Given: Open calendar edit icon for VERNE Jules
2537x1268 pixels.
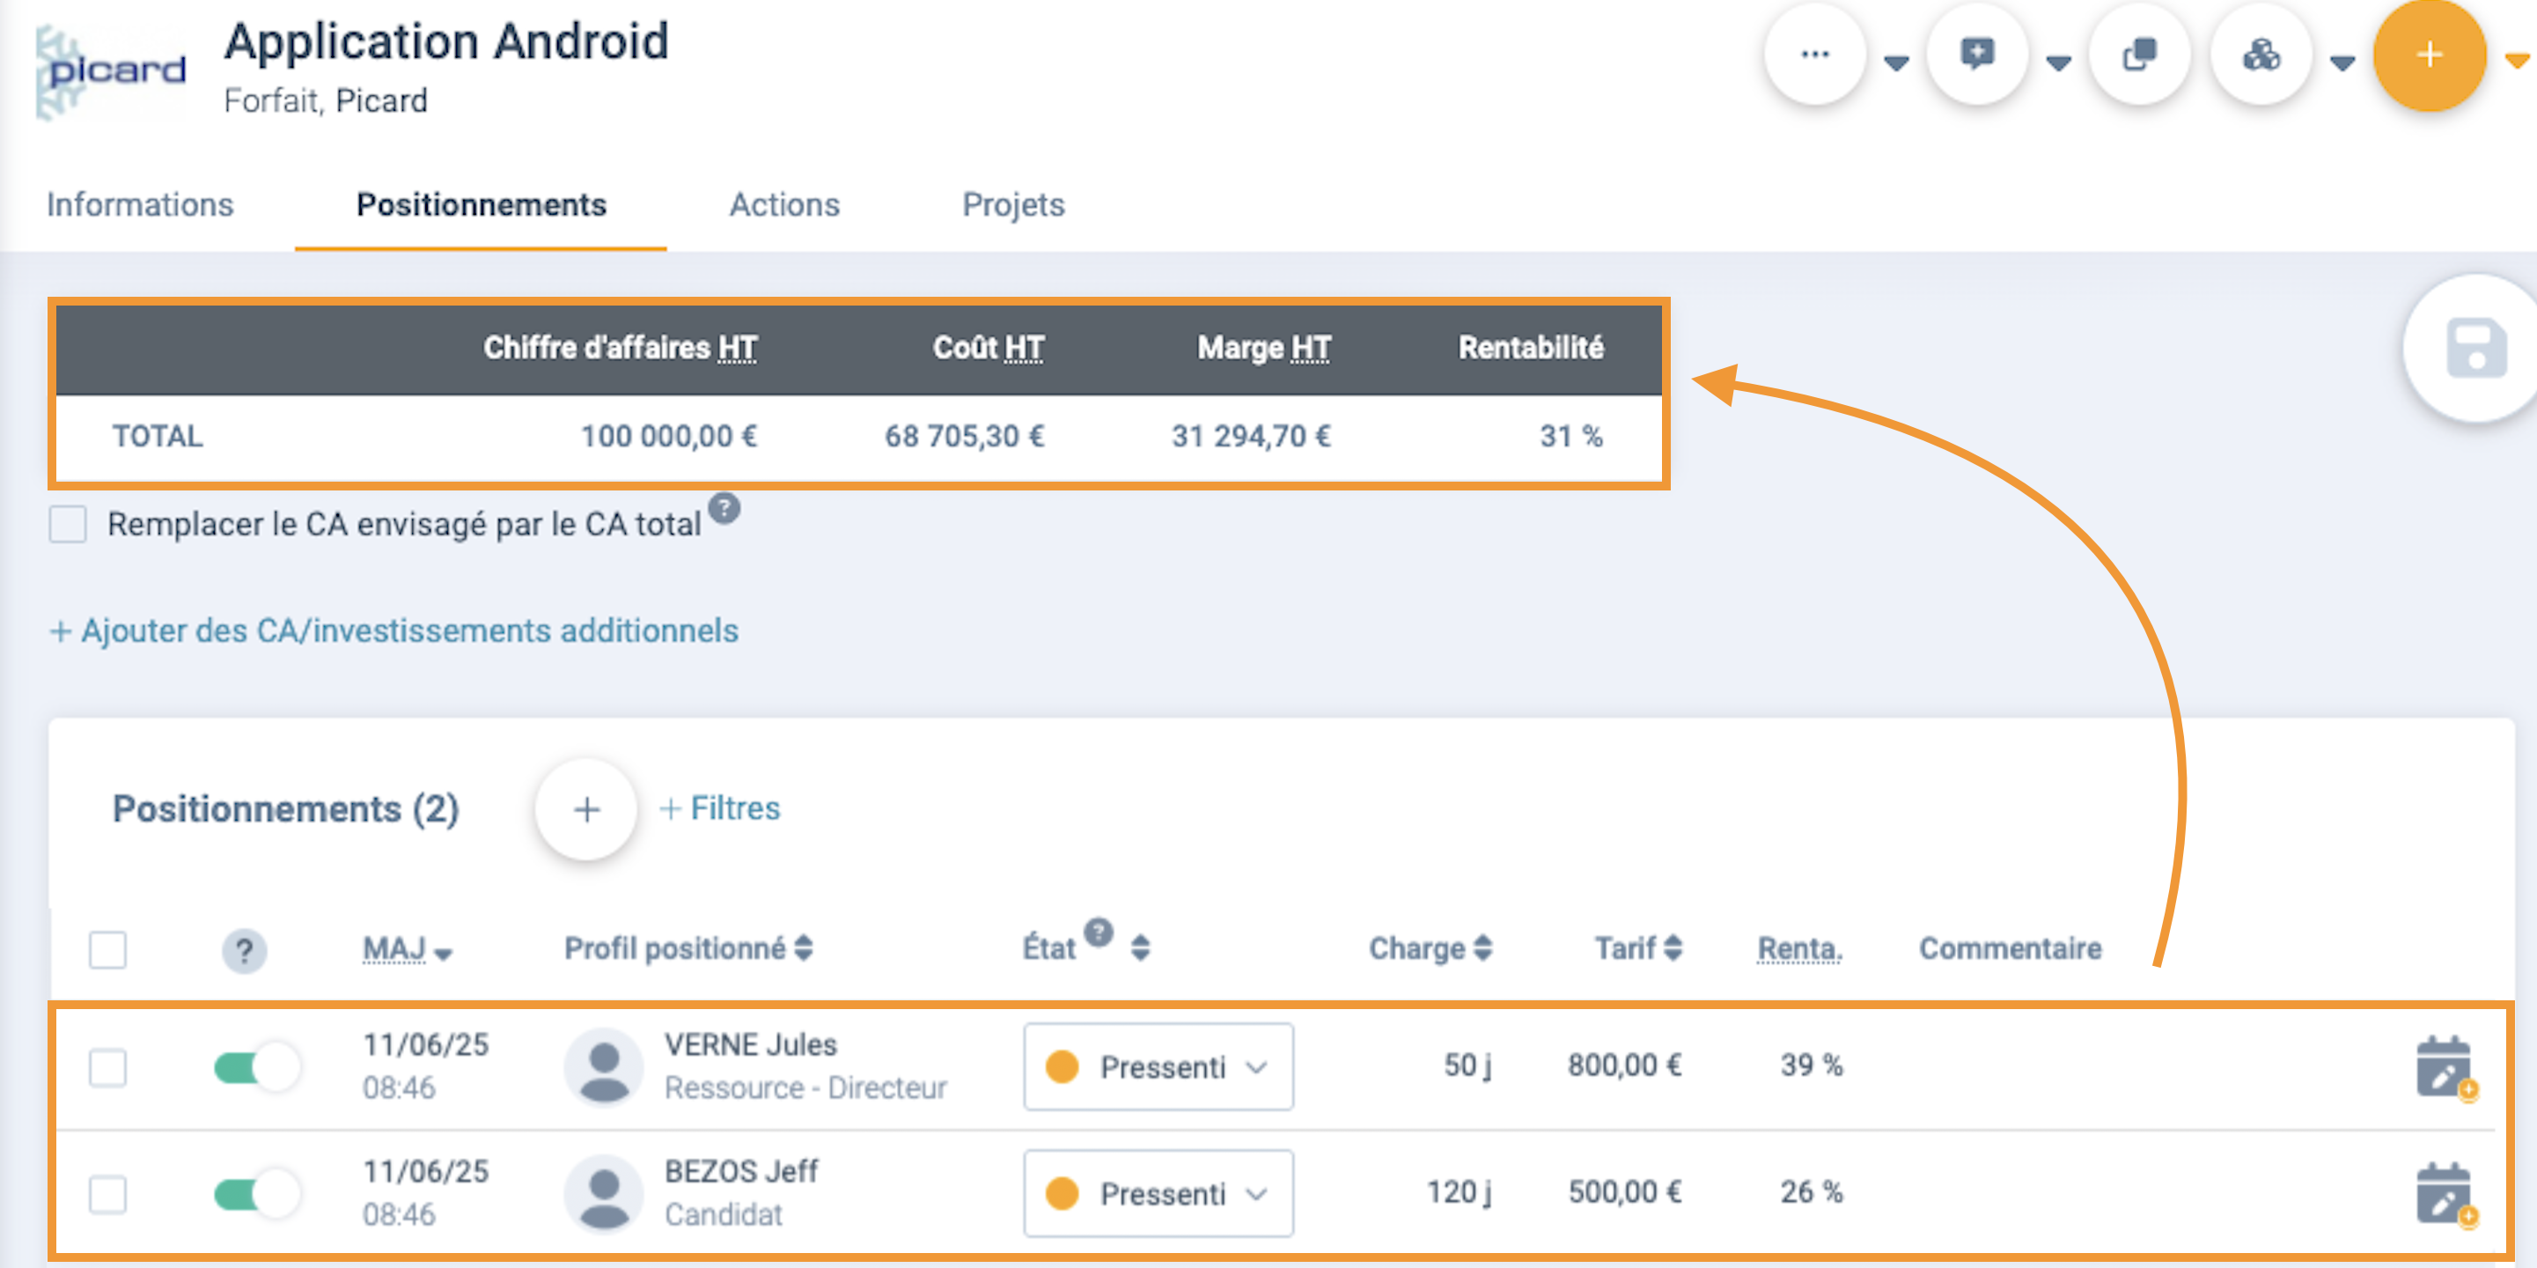Looking at the screenshot, I should 2446,1067.
